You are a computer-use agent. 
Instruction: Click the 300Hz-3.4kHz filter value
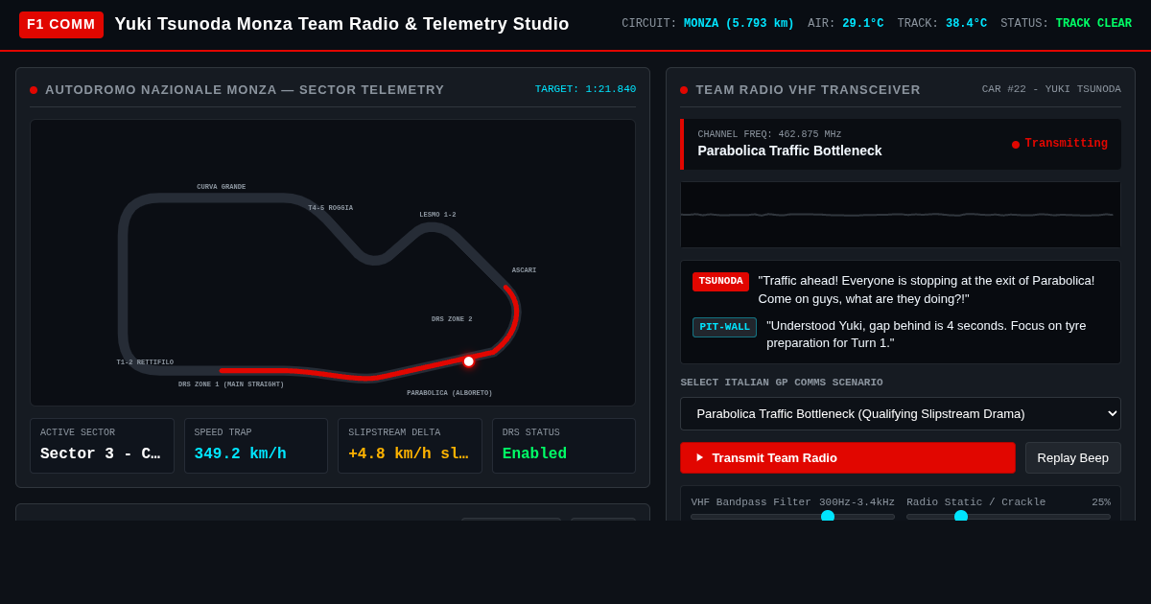857,502
